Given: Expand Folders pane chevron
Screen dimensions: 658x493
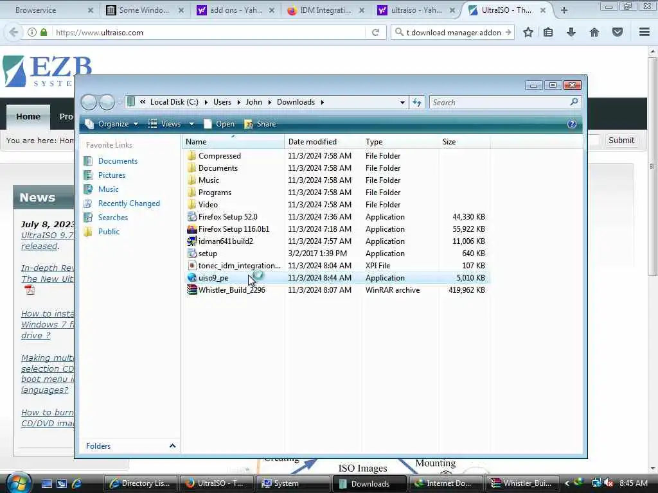Looking at the screenshot, I should (x=172, y=445).
